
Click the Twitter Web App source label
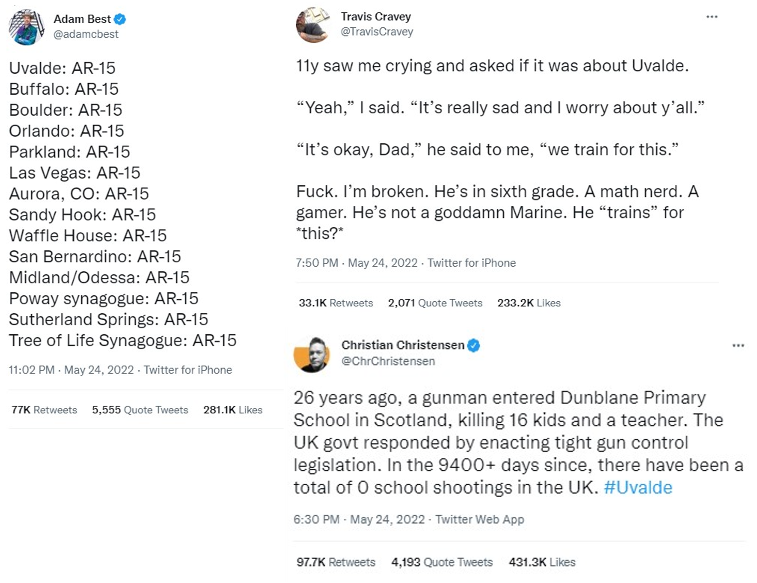(479, 520)
